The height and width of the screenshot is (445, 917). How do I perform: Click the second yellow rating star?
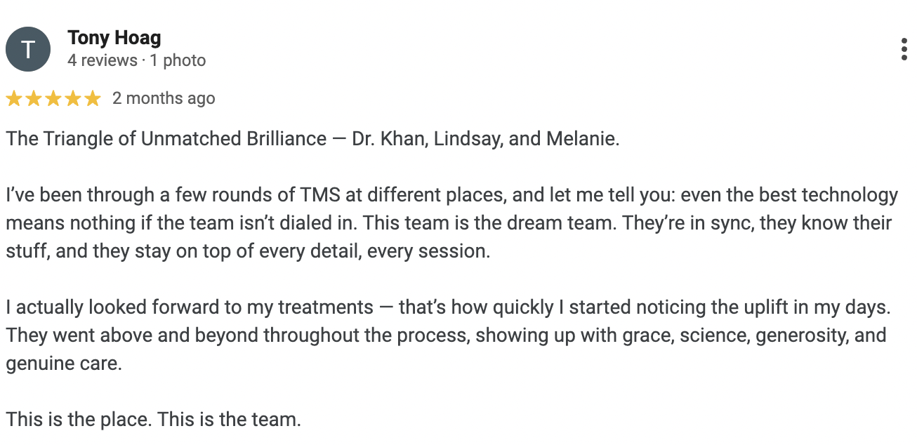[x=34, y=99]
